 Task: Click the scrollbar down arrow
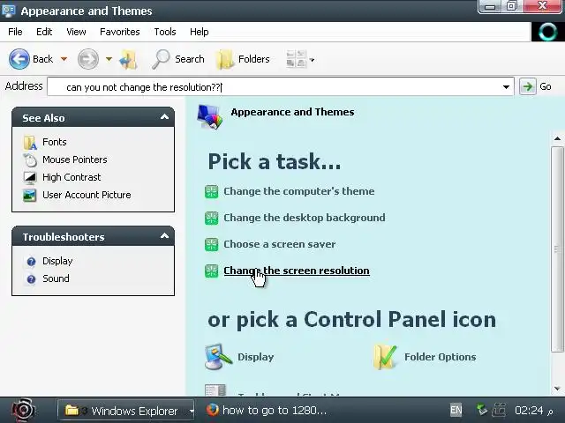click(x=557, y=389)
